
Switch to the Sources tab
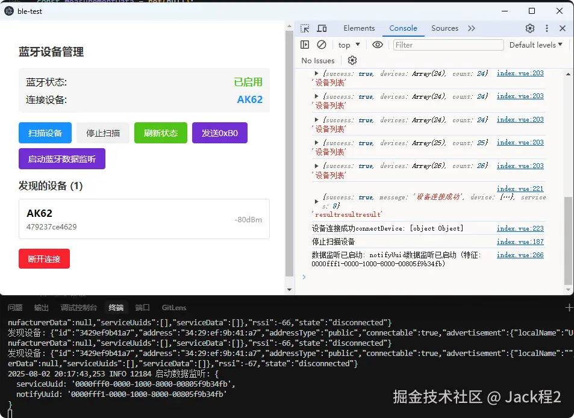click(445, 28)
